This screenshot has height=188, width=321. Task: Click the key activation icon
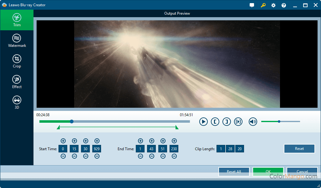263,5
